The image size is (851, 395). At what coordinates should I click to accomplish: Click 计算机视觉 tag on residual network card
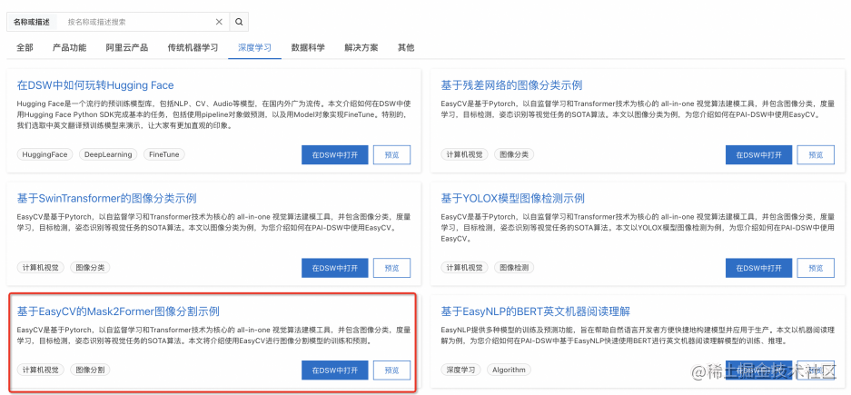point(464,154)
